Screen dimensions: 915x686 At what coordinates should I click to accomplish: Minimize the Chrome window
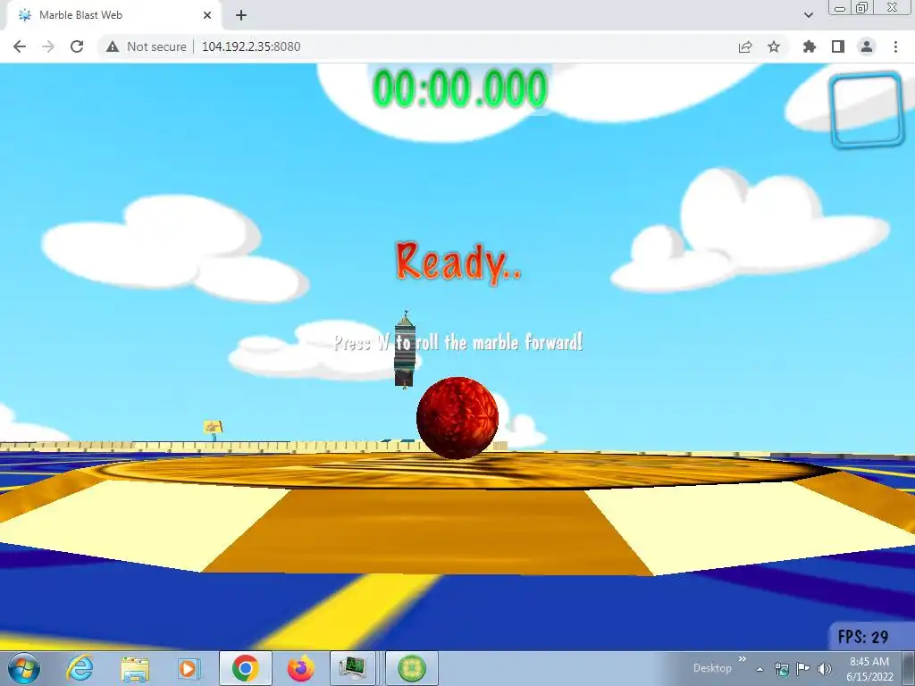click(840, 8)
